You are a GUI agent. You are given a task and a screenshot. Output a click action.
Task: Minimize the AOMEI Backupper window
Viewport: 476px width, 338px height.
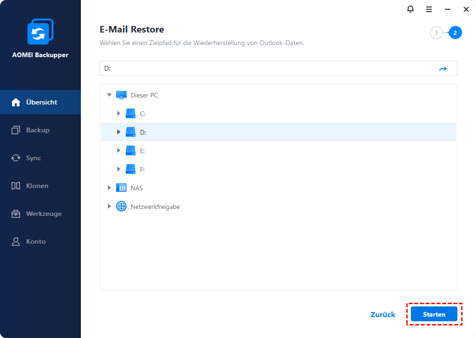click(448, 9)
